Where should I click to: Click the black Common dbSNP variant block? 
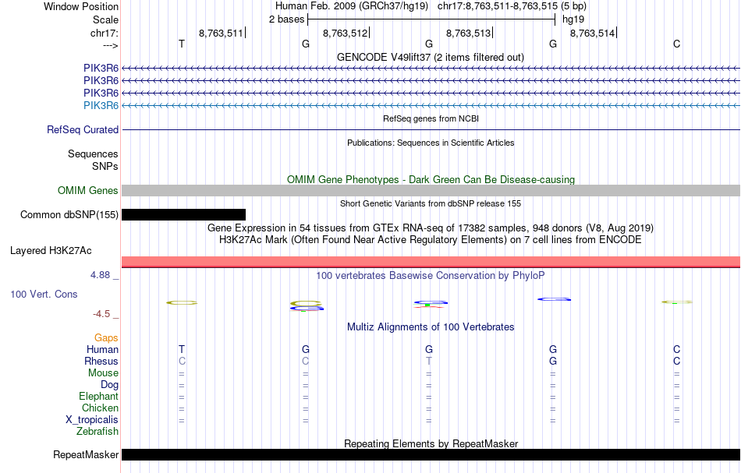(183, 215)
